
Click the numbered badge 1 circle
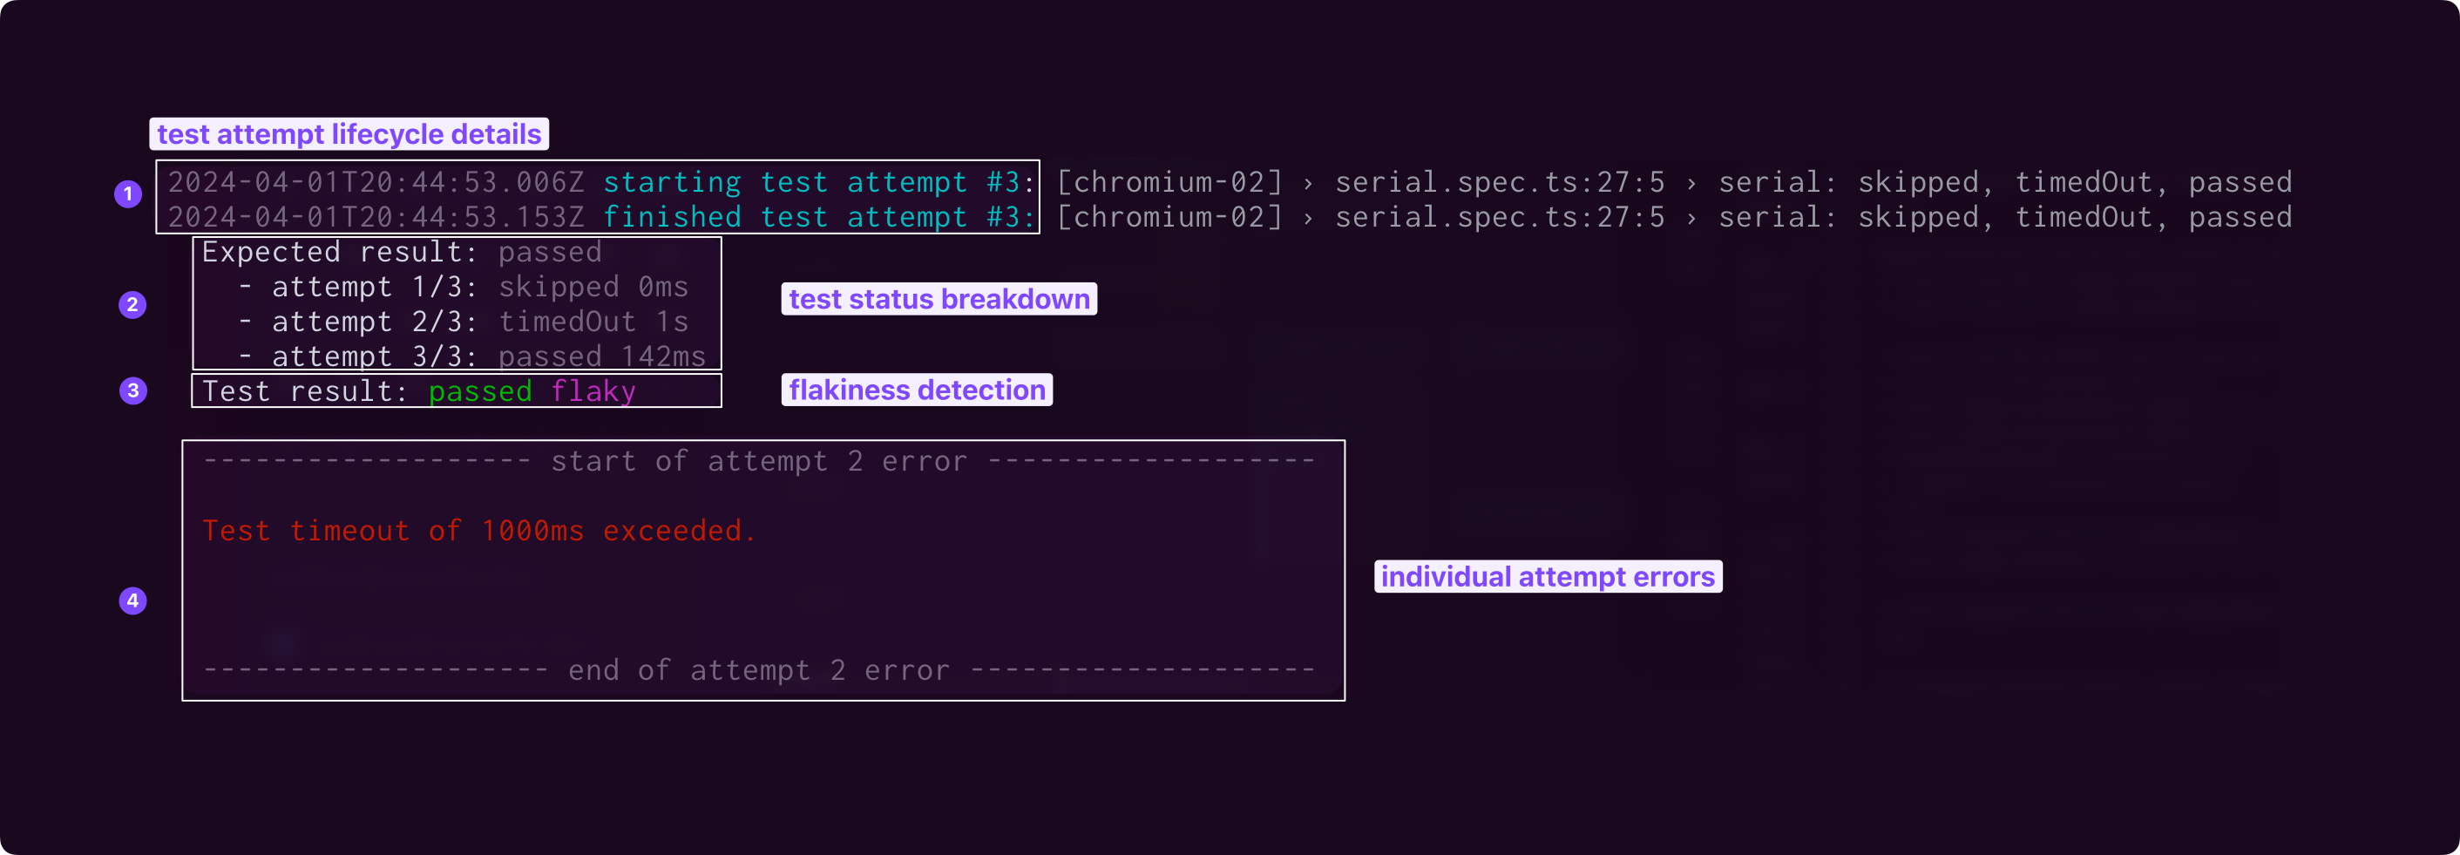click(x=128, y=194)
